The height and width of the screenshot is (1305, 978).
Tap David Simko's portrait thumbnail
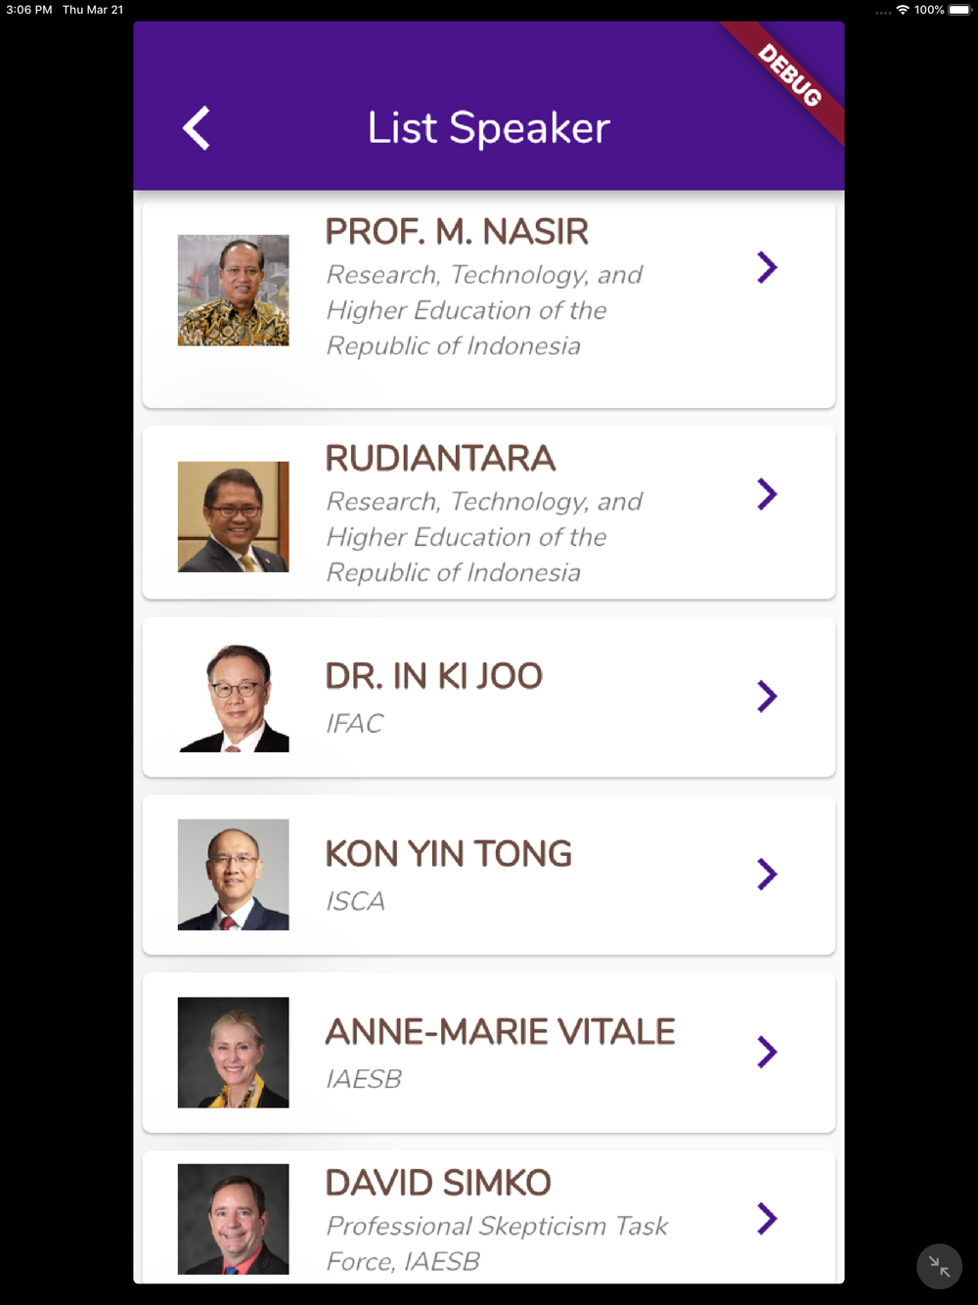(x=233, y=1219)
